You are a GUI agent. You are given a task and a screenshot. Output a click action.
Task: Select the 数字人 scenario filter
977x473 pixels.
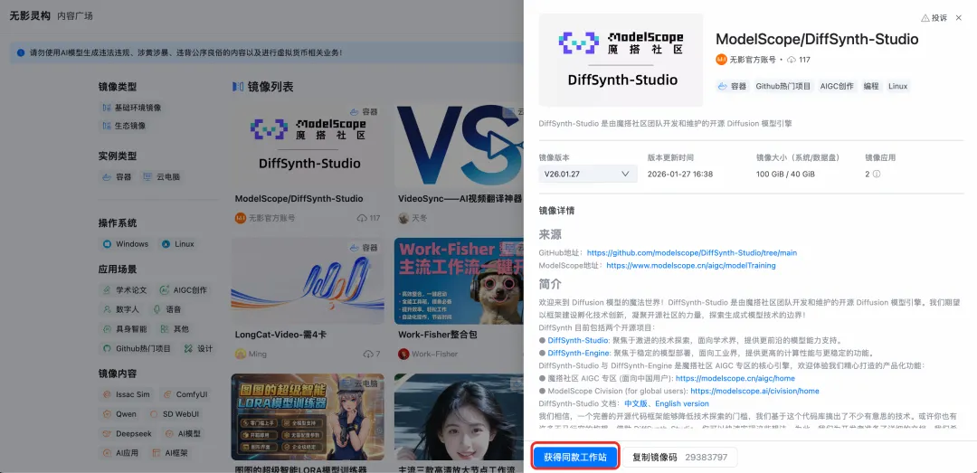tap(121, 309)
